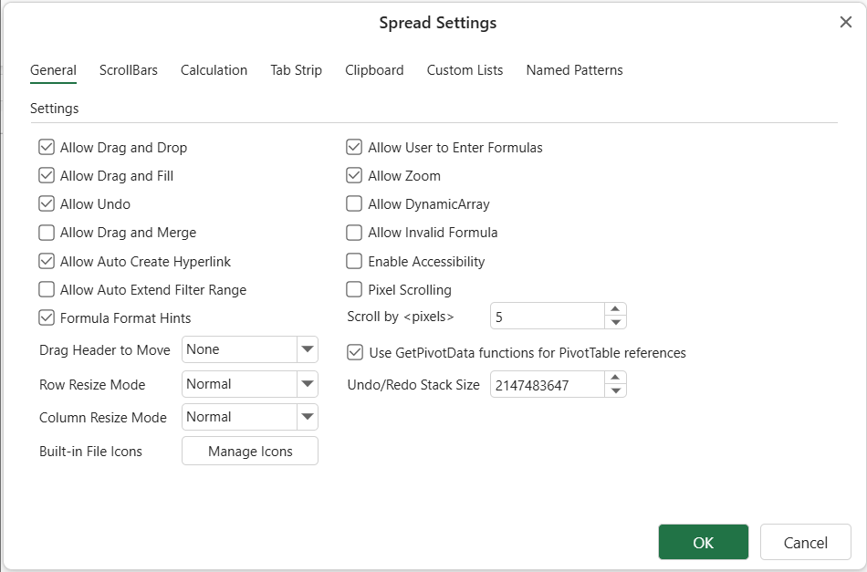Go to the Named Patterns tab
The image size is (867, 572).
coord(574,70)
